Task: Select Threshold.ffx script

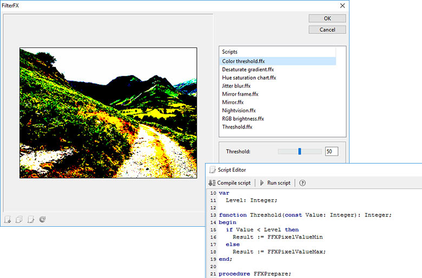Action: click(278, 127)
